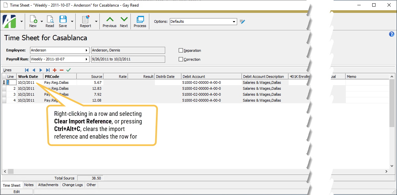397x195 pixels.
Task: Go to Previous time sheet
Action: point(109,21)
